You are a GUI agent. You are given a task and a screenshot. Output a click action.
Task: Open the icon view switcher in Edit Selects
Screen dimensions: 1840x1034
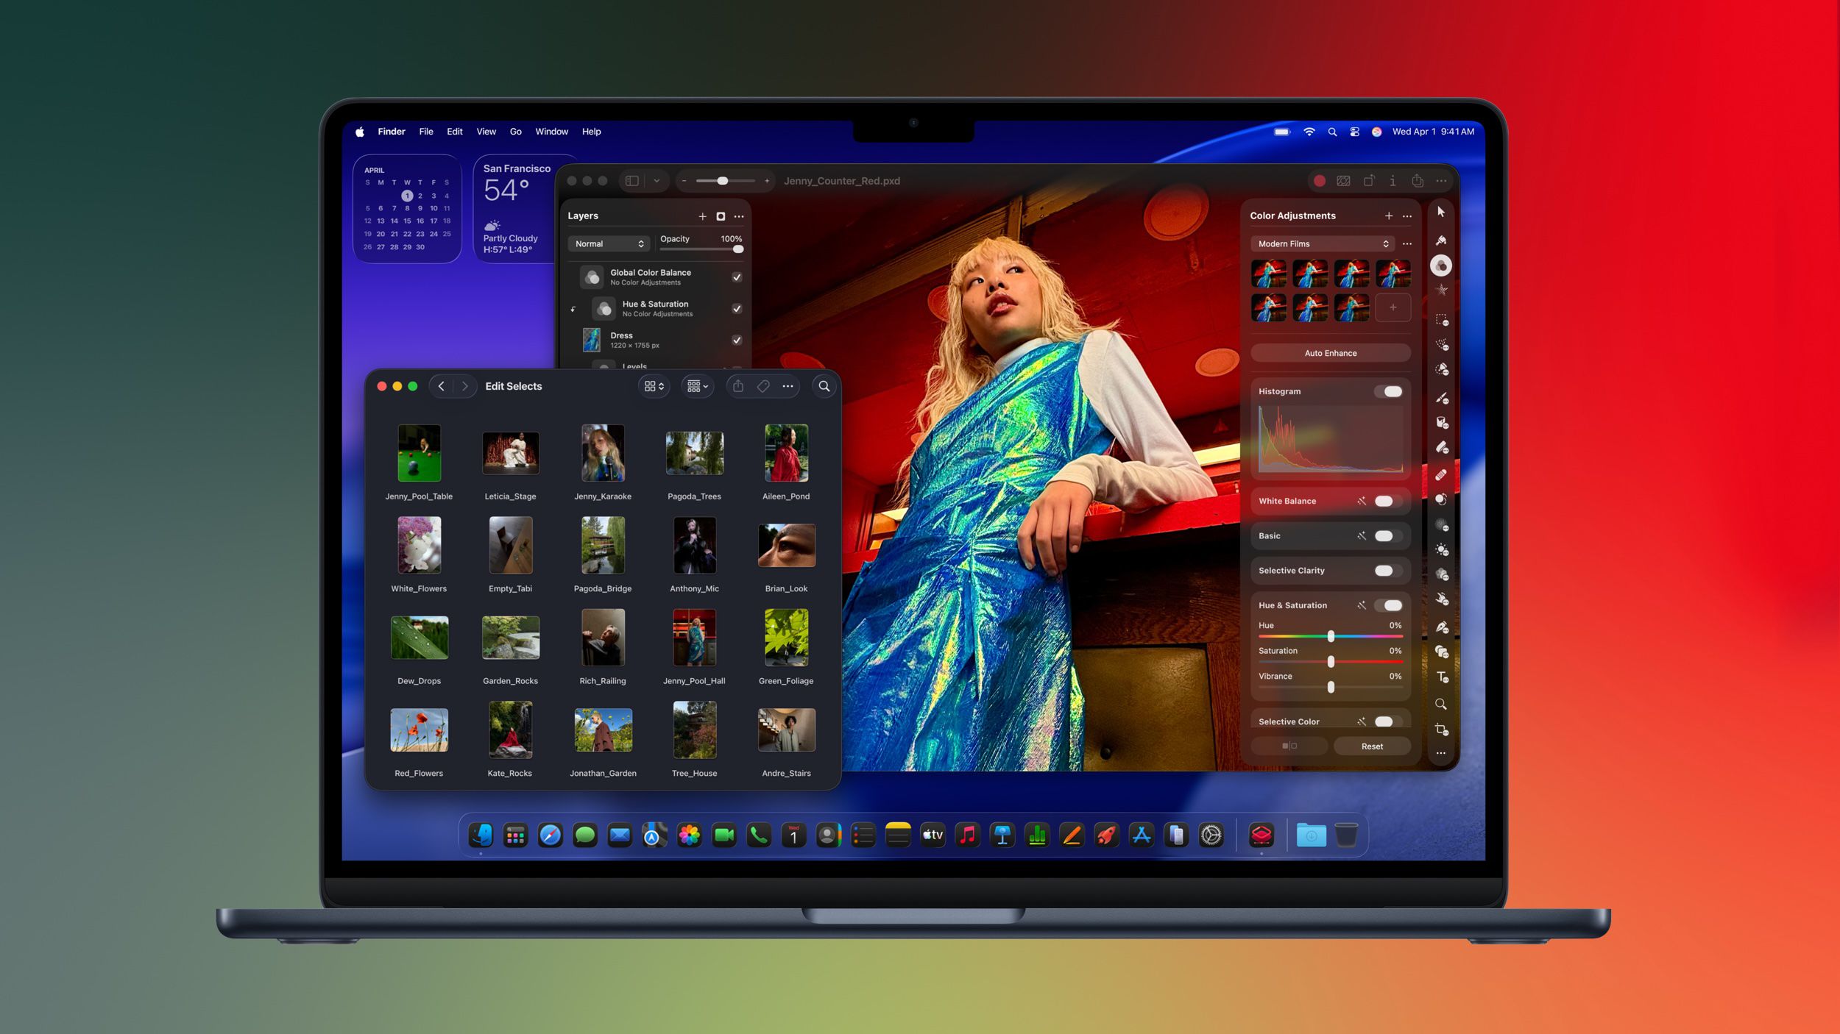coord(654,386)
